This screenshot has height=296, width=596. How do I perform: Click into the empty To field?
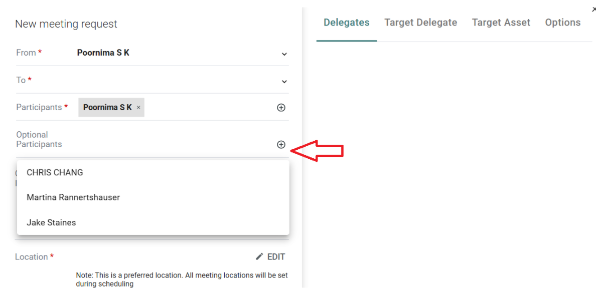(171, 81)
